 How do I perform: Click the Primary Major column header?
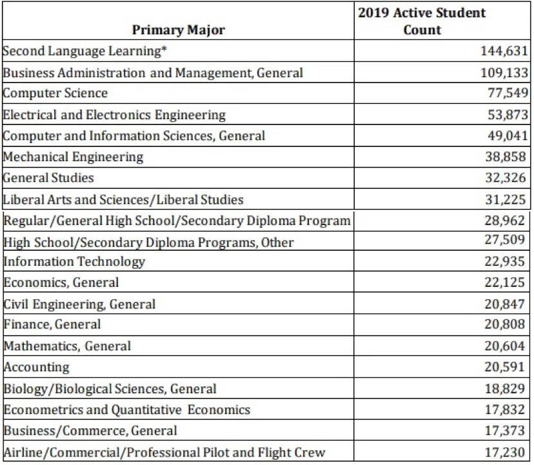179,30
